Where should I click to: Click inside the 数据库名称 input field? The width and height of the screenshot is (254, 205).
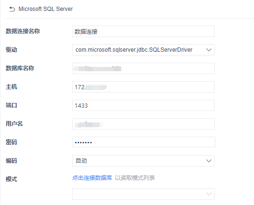143,68
